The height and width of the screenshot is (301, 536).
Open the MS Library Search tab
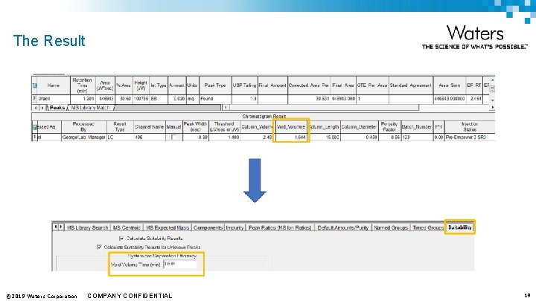[x=88, y=227]
